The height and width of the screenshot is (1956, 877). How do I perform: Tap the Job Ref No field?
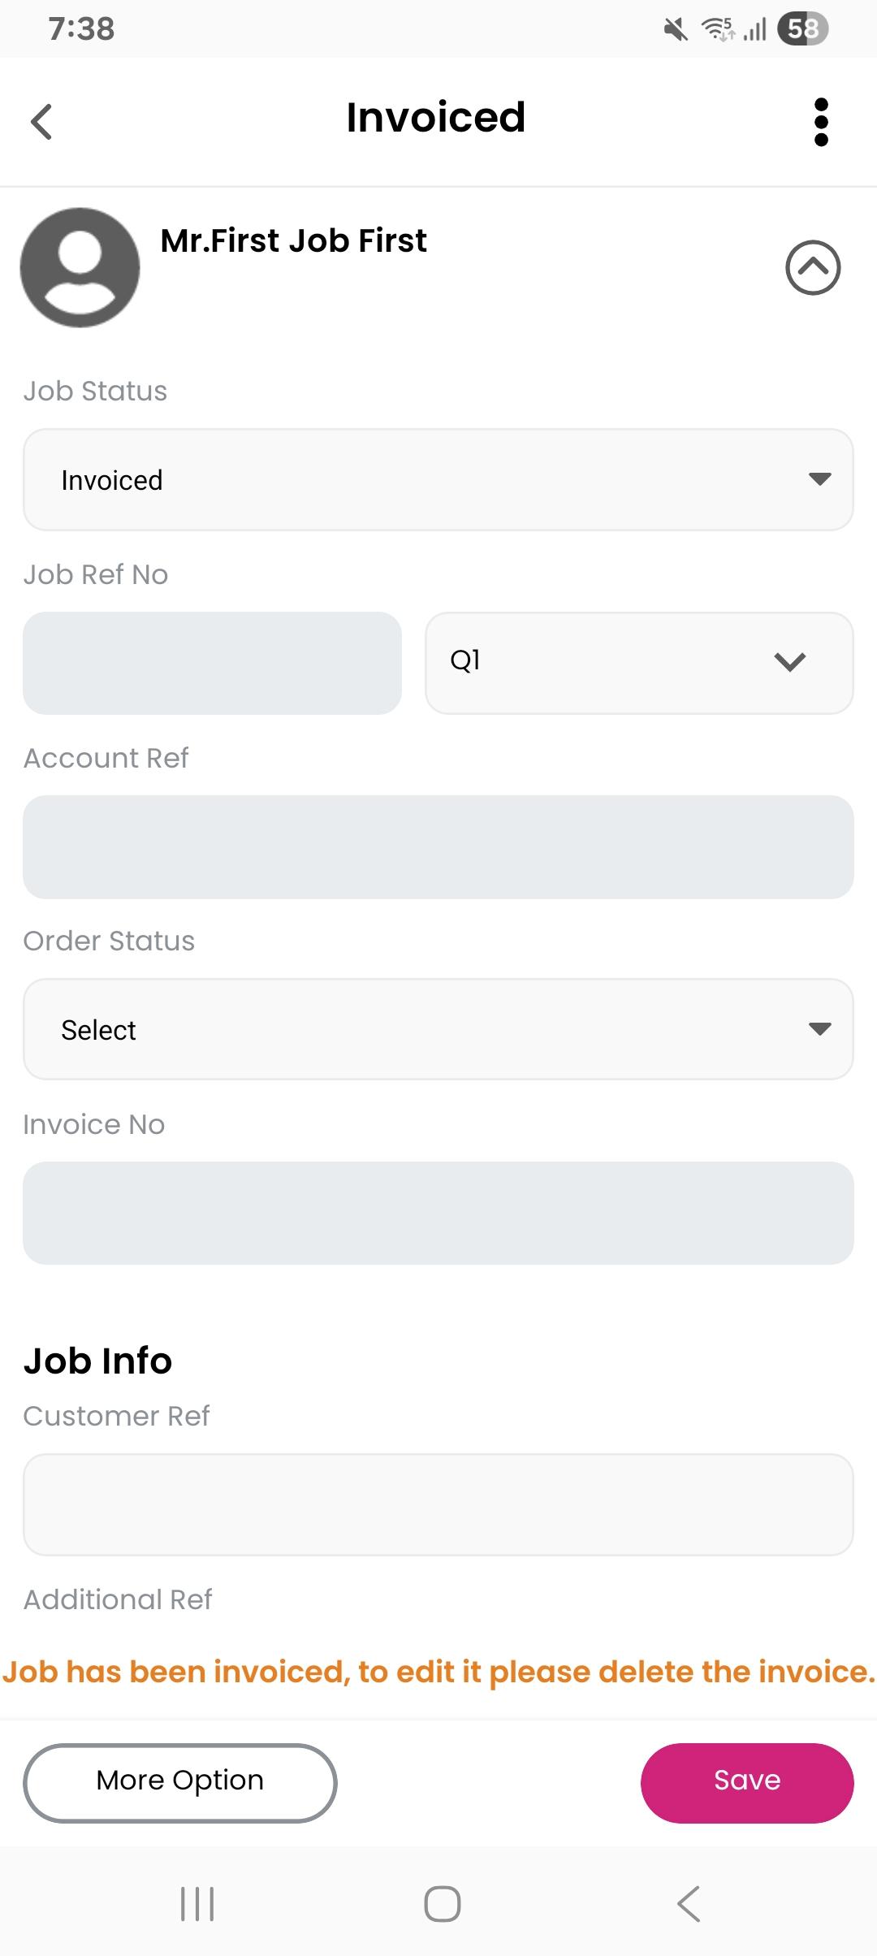pos(212,663)
